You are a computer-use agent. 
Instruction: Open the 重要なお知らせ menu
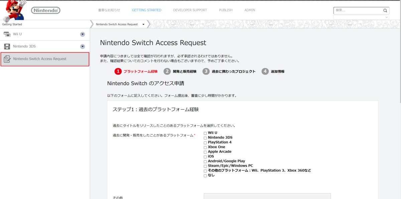[109, 10]
